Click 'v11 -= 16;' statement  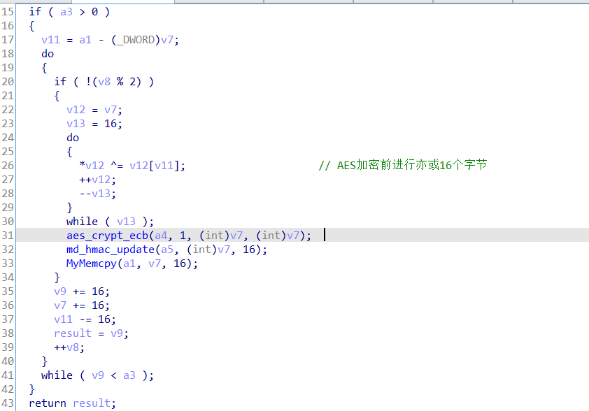pos(85,319)
